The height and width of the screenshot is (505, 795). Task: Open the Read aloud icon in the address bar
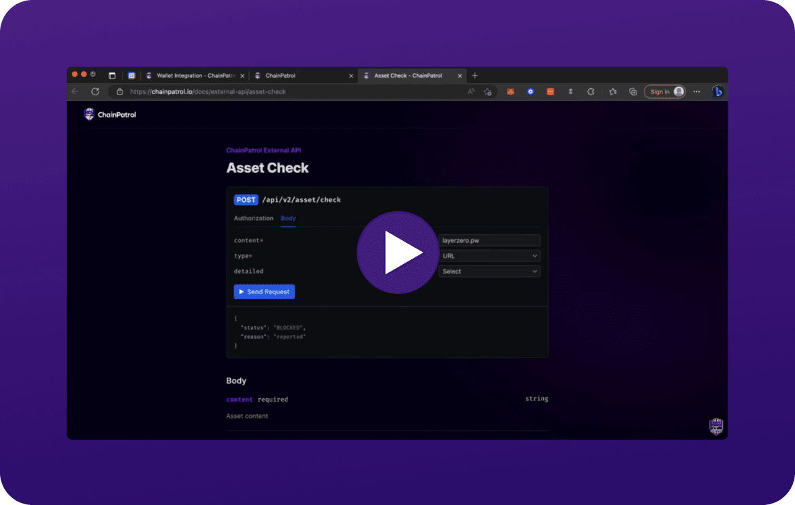pos(471,92)
